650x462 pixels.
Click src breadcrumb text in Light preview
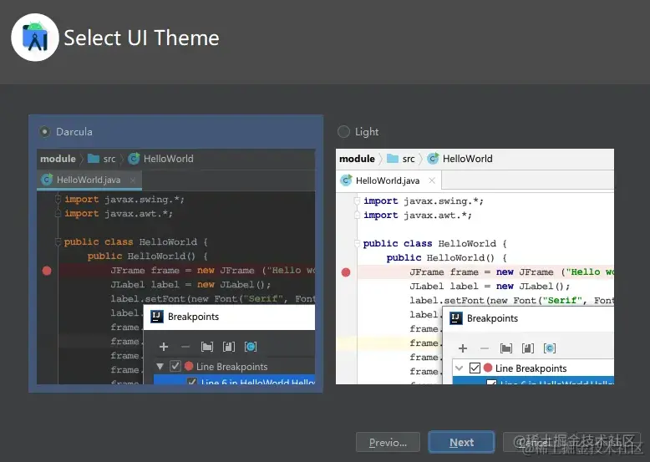point(409,159)
